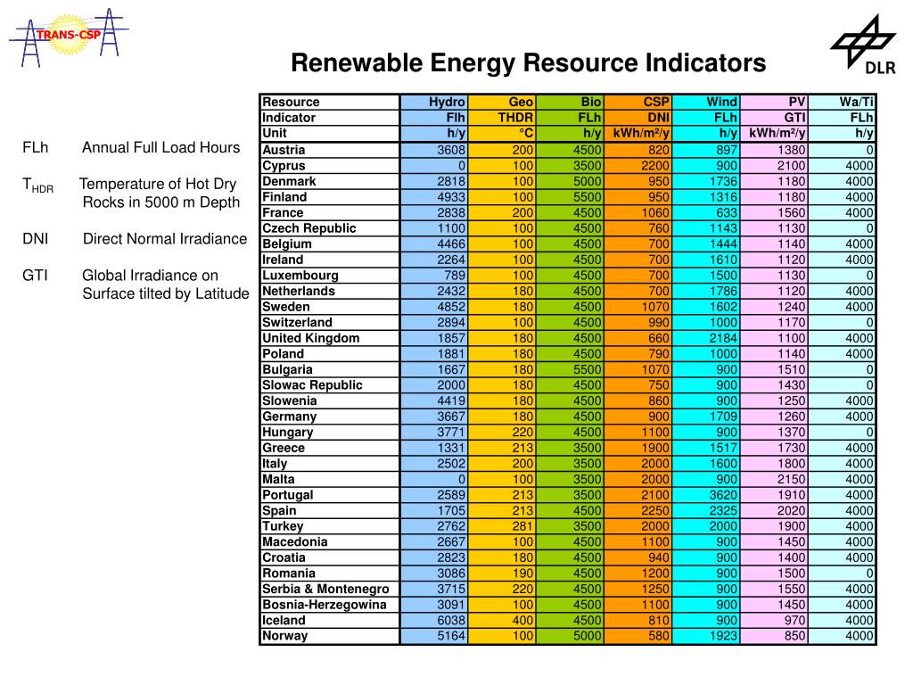
Task: Click the Direct Normal Irradiance legend entry
Action: pos(135,239)
